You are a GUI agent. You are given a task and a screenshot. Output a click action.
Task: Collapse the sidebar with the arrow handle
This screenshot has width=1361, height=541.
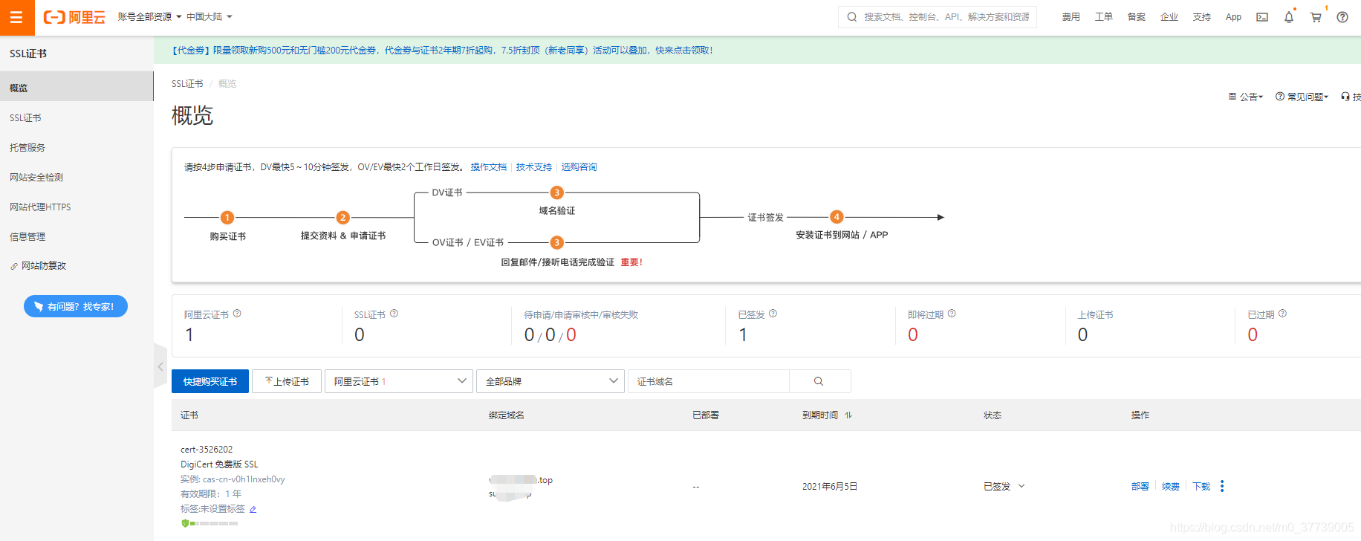160,366
